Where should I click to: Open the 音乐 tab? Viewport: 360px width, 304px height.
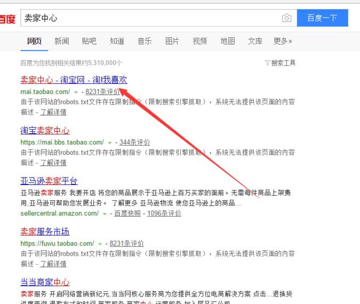click(x=144, y=41)
